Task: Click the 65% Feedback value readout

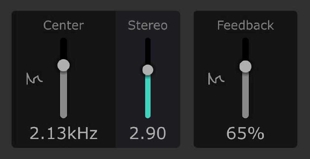Action: pos(245,134)
